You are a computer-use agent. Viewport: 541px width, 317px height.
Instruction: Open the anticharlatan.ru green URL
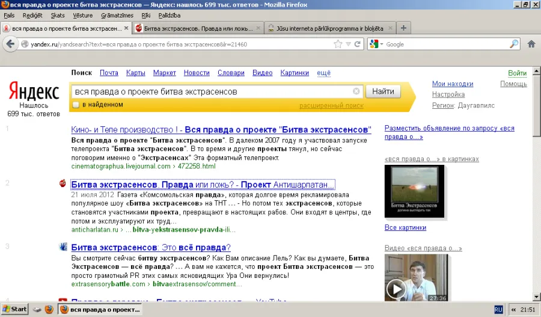(153, 230)
